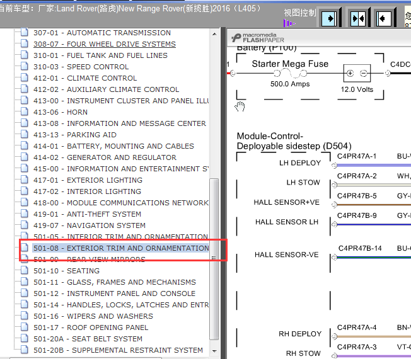Select 418-00 Module Communications Network

tap(121, 203)
